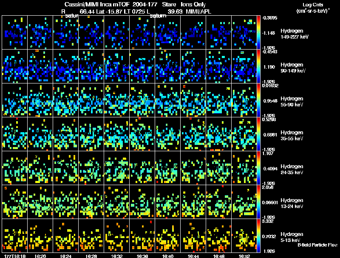Click the color bar for 13-24 keV row
Viewport: 340px width, 258px height.
tap(258, 202)
